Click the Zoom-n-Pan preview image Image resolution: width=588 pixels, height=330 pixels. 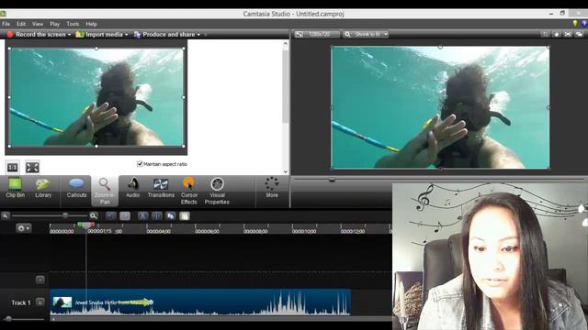96,97
